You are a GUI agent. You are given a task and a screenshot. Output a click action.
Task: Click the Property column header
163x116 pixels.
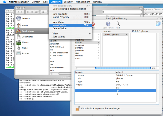point(95,72)
